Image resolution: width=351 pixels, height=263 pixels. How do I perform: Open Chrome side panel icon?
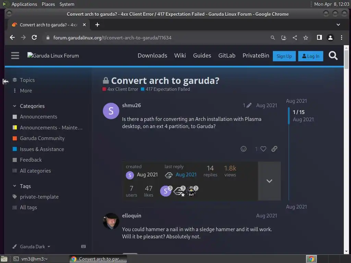(x=319, y=37)
